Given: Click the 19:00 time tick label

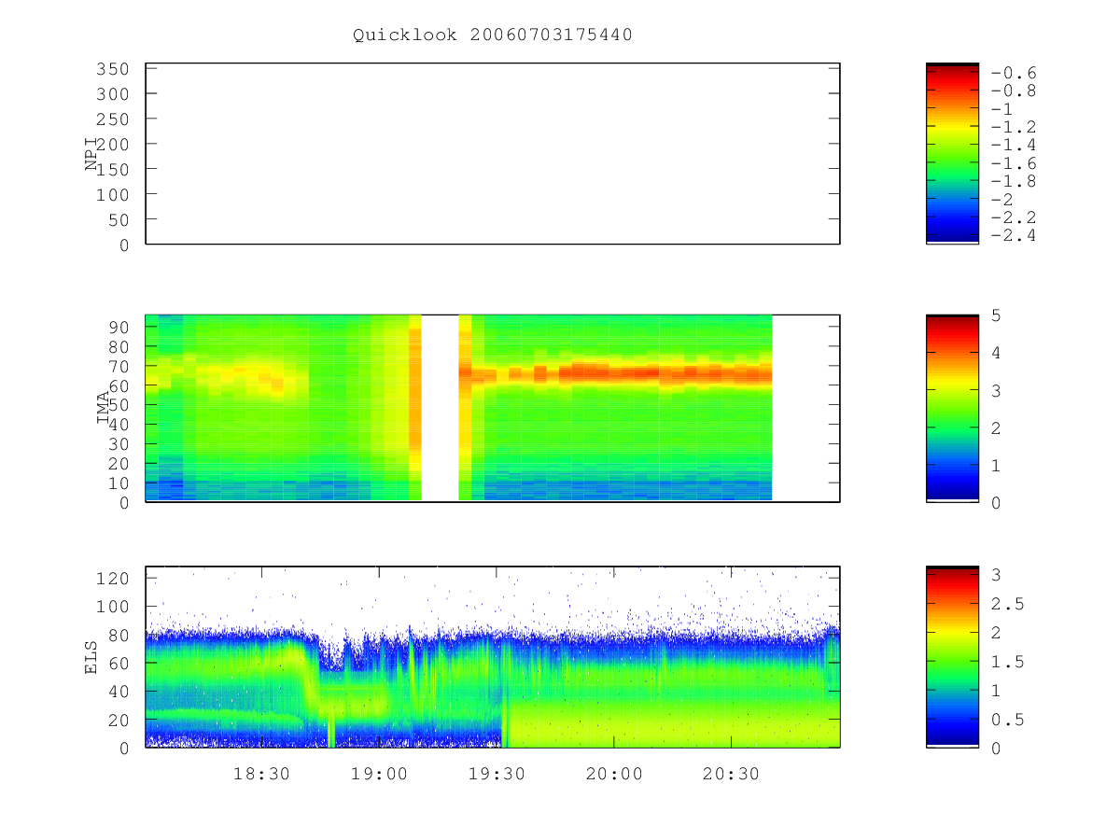Looking at the screenshot, I should pyautogui.click(x=379, y=774).
